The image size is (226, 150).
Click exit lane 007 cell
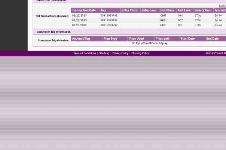click(180, 20)
